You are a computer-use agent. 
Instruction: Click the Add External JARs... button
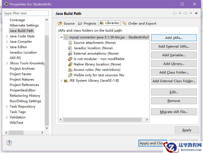(174, 46)
